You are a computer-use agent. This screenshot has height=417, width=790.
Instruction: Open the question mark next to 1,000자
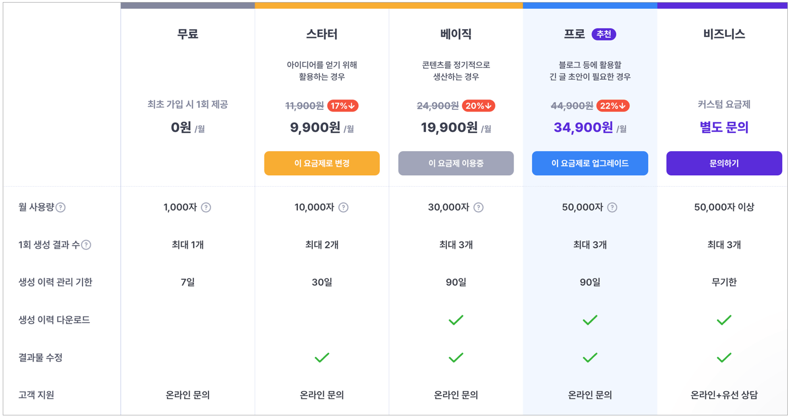click(x=207, y=208)
